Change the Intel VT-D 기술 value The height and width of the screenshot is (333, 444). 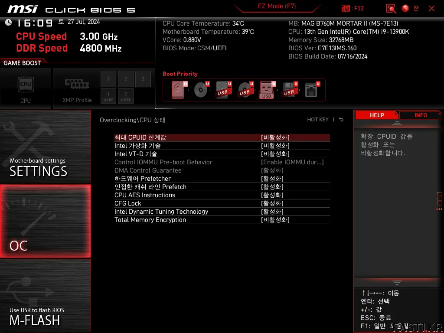point(275,154)
